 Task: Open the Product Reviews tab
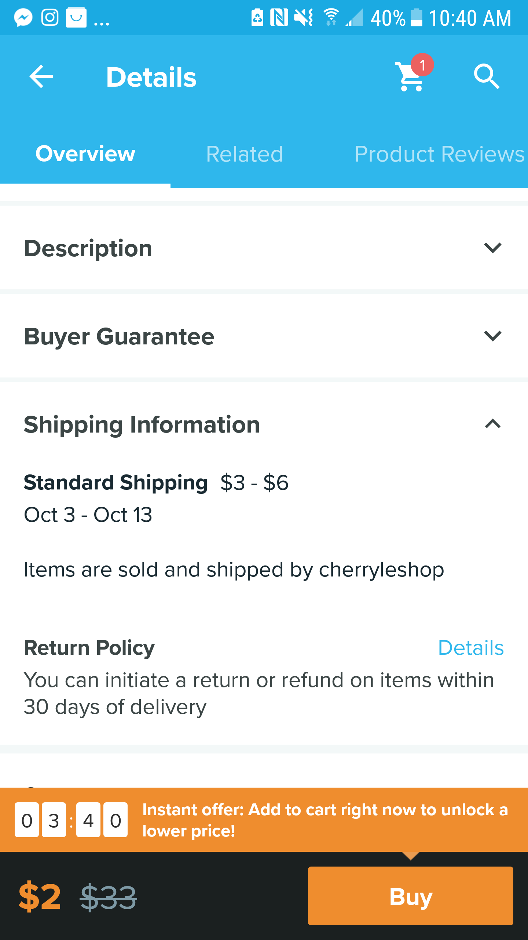[x=439, y=153]
